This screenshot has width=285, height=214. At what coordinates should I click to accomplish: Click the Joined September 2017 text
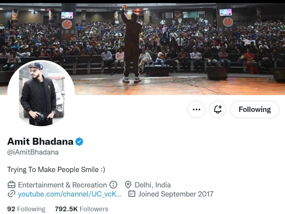pos(176,194)
